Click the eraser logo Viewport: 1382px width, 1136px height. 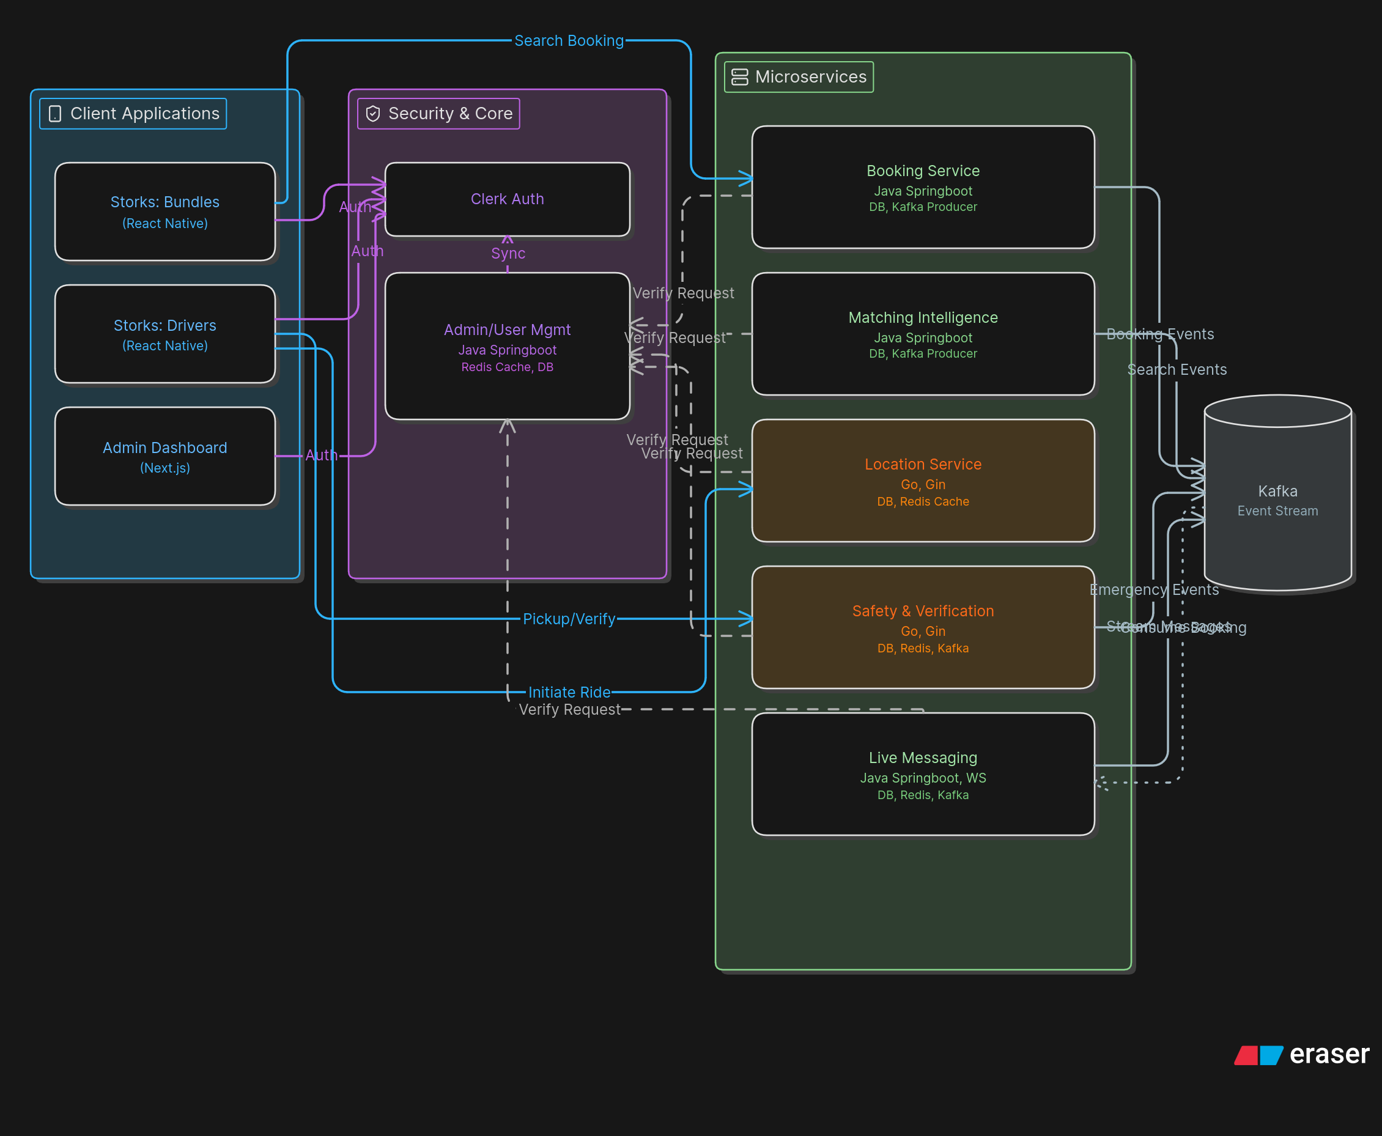click(1301, 1054)
